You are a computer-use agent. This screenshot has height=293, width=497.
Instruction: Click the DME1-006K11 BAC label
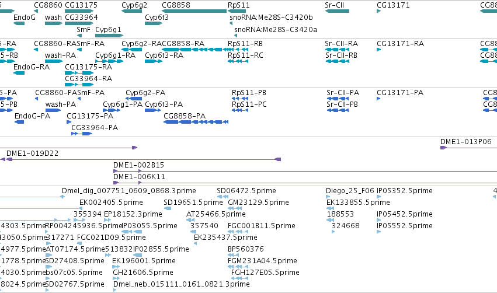click(139, 177)
